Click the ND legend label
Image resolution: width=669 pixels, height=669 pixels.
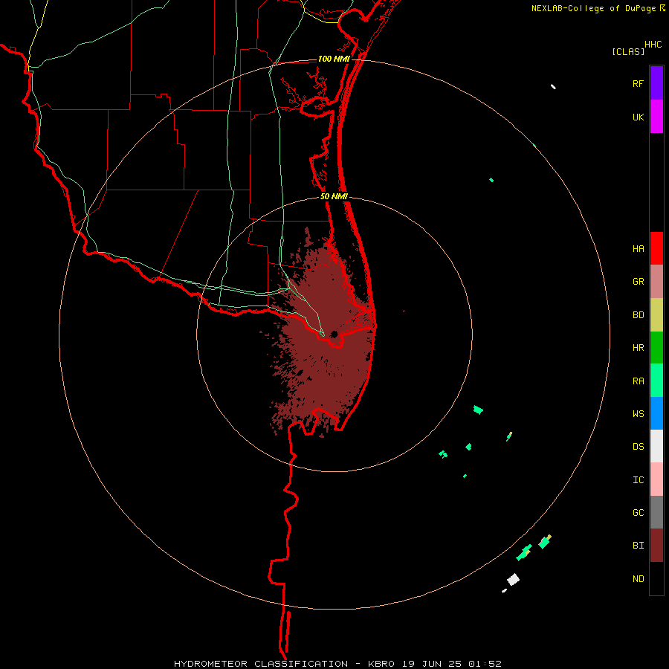tap(638, 578)
